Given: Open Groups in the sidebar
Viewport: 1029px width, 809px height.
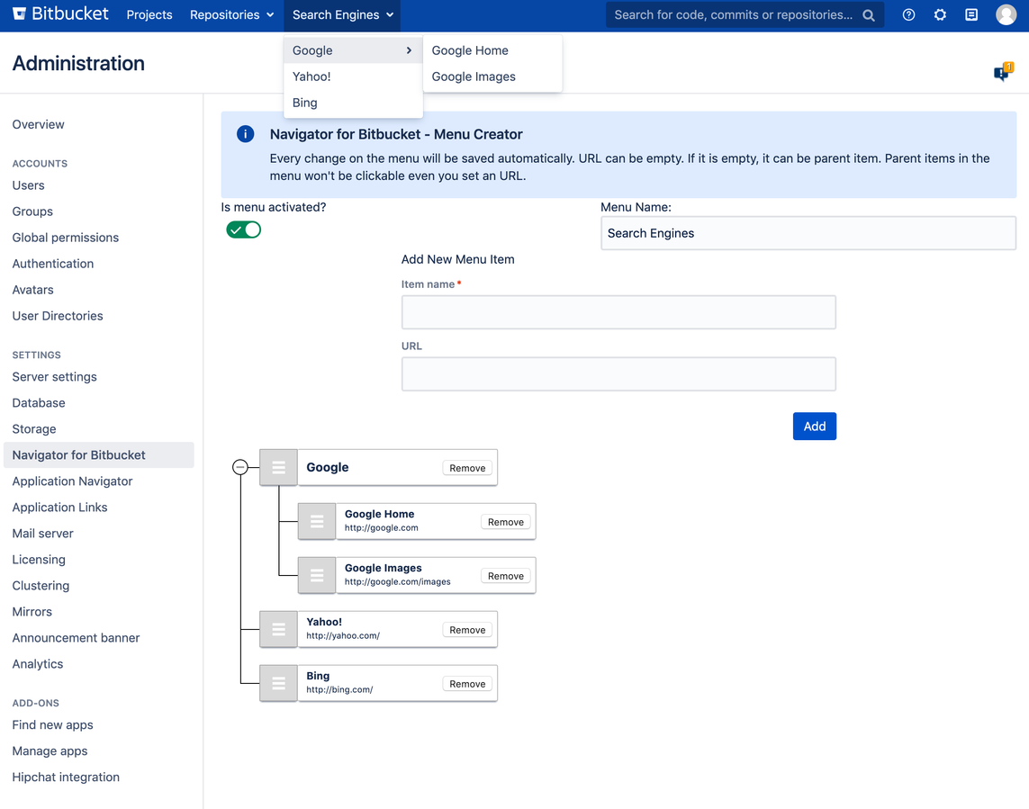Looking at the screenshot, I should tap(32, 211).
